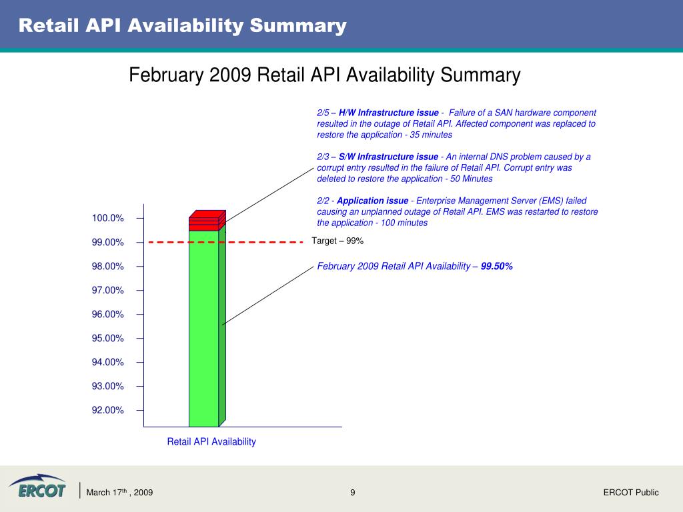Click the '92.00%' axis label
The image size is (683, 512).
click(107, 410)
